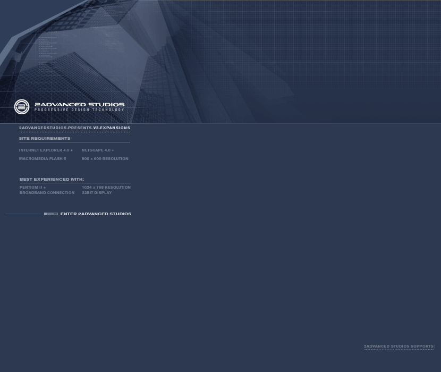The height and width of the screenshot is (372, 441).
Task: Click the 2ADVANCED STUDIOS logo title
Action: pyautogui.click(x=79, y=104)
